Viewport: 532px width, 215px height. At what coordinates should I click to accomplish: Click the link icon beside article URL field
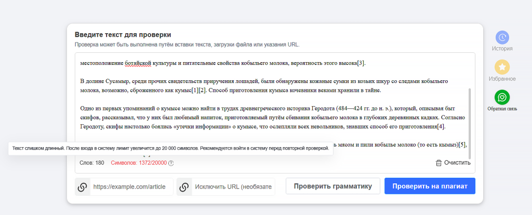[83, 187]
